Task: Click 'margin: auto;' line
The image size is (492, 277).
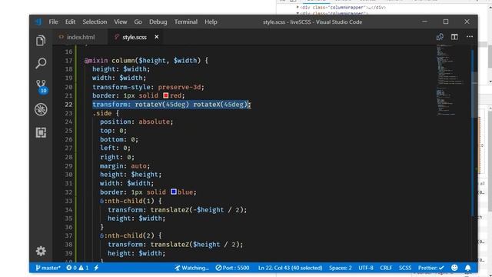Action: 125,165
